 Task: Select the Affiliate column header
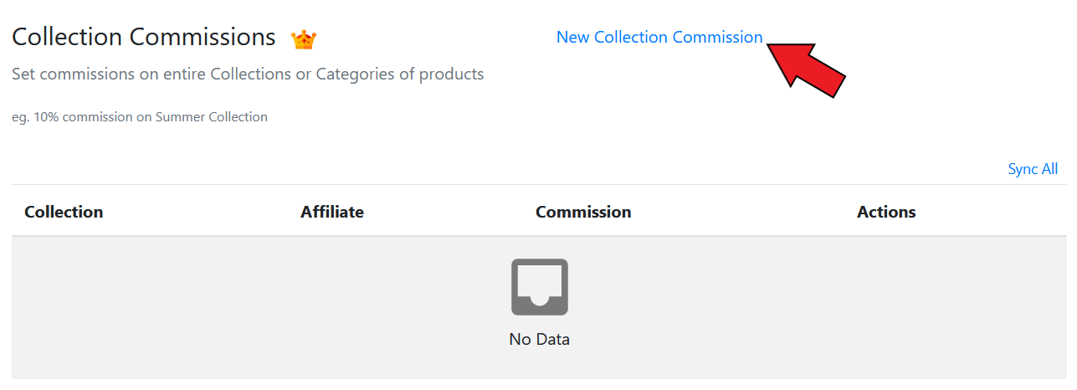pyautogui.click(x=332, y=212)
